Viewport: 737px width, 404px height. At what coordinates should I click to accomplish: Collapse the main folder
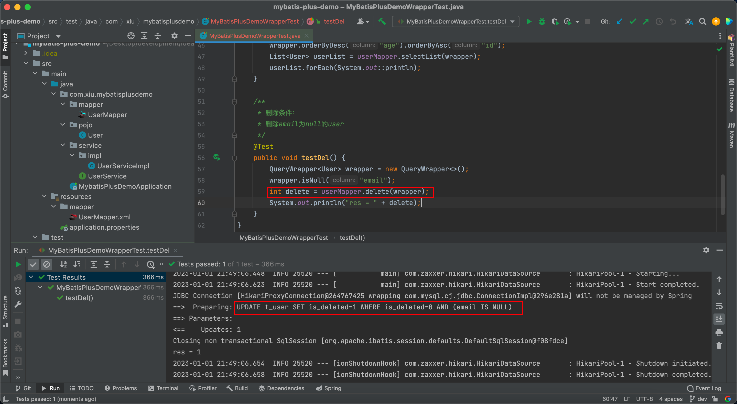pos(35,74)
